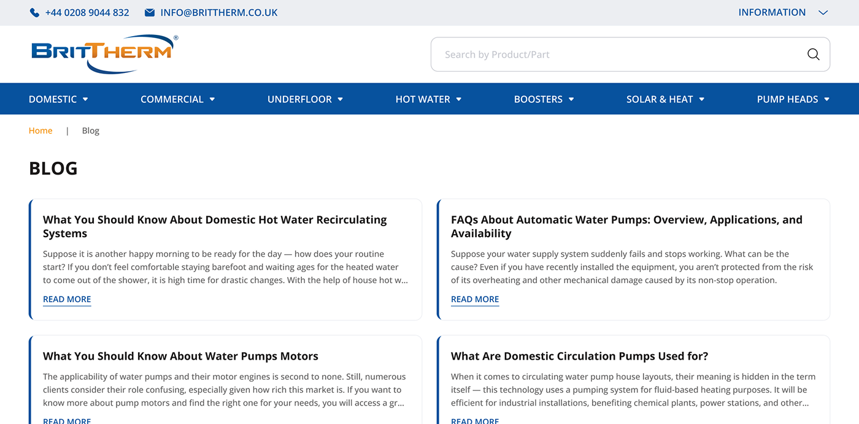The height and width of the screenshot is (424, 859).
Task: Read more about Hot Water Recirculating Systems
Action: click(x=67, y=299)
